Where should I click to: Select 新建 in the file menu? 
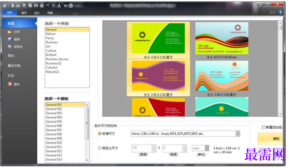[x=19, y=23]
